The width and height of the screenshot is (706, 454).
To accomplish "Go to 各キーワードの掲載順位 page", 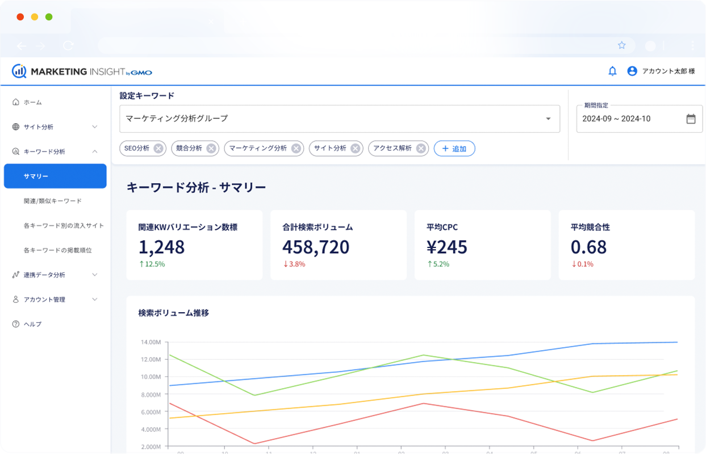I will (58, 250).
